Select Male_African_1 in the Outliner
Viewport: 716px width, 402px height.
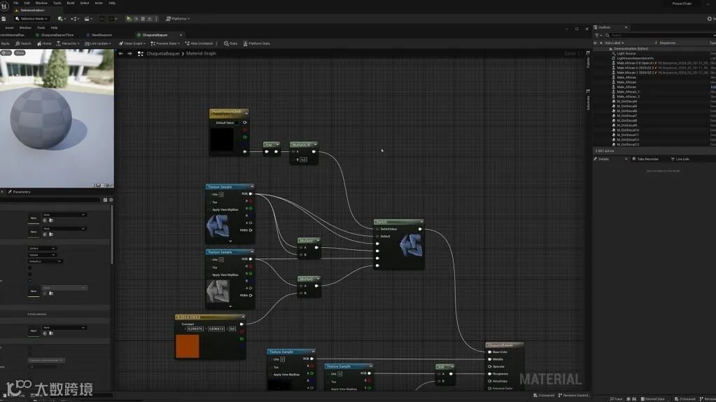pos(628,92)
